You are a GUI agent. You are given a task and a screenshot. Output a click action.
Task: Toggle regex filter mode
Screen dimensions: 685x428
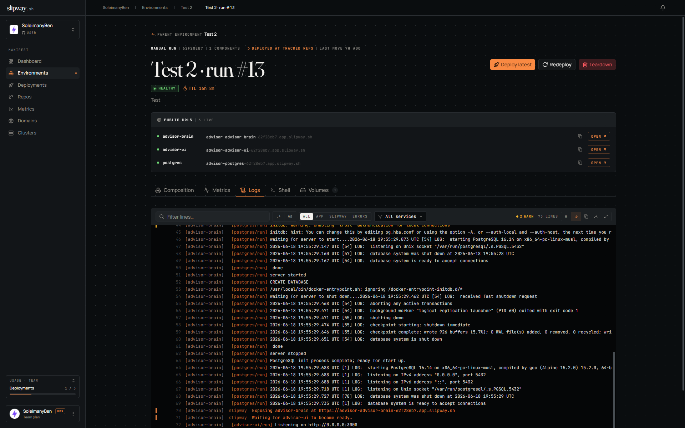279,216
